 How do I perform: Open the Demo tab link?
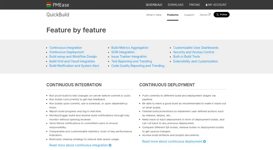pyautogui.click(x=205, y=15)
